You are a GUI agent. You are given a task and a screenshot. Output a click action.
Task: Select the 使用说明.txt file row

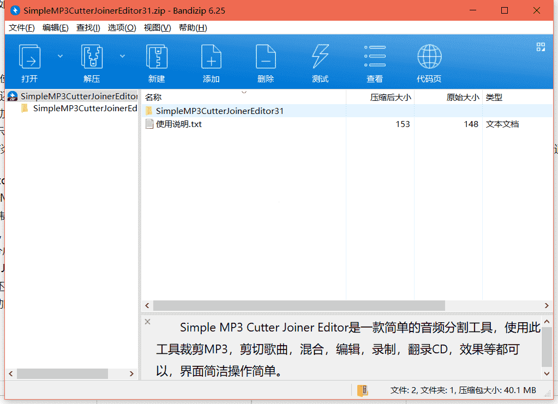point(347,124)
